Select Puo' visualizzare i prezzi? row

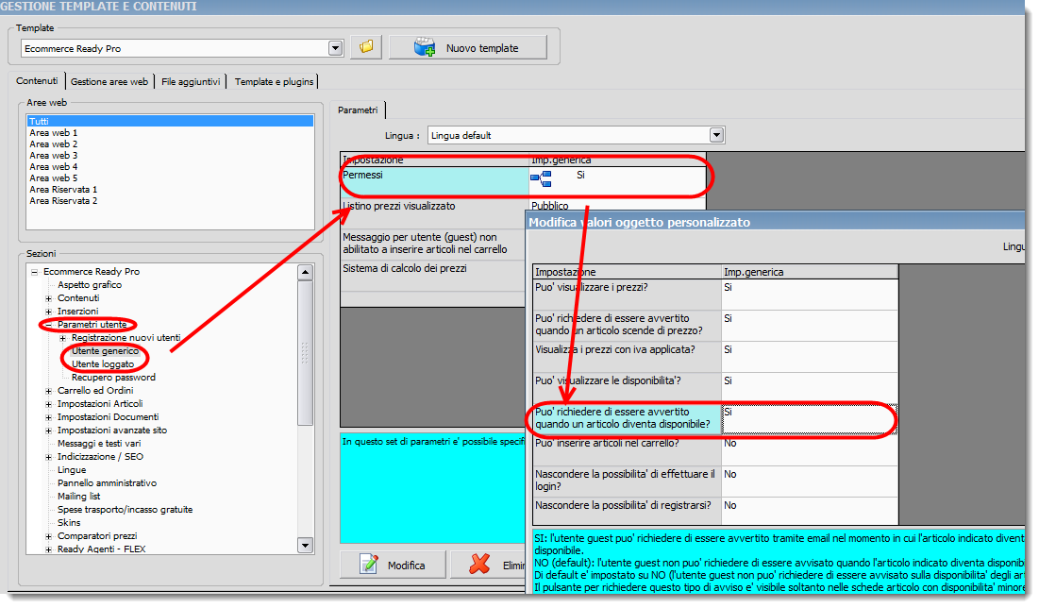coord(715,295)
